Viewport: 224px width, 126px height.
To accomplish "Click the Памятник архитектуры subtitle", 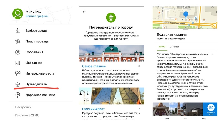I will [x=171, y=39].
